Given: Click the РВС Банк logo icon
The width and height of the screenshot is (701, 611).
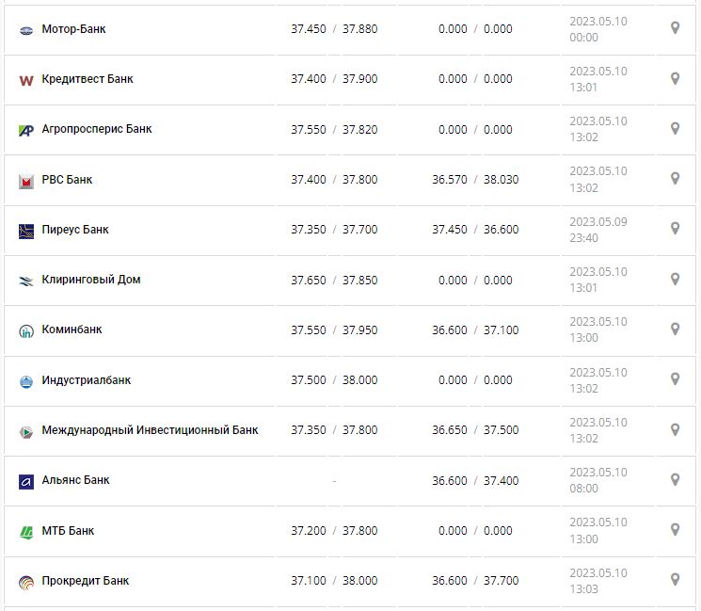Looking at the screenshot, I should [26, 181].
